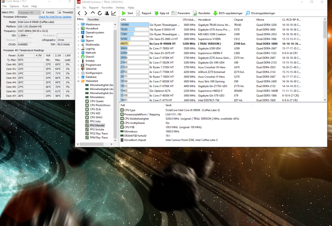332x226 pixels.
Task: Open Help menu in Core Temp
Action: point(34,6)
